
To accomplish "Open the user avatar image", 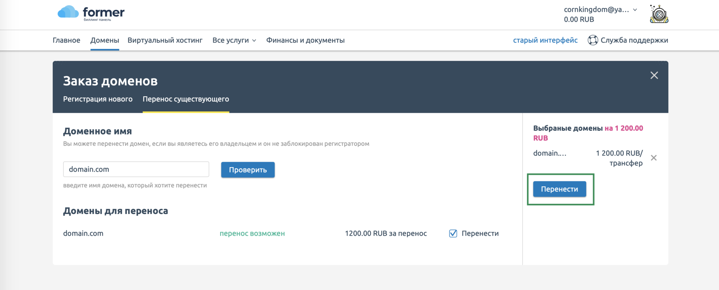I will point(659,14).
